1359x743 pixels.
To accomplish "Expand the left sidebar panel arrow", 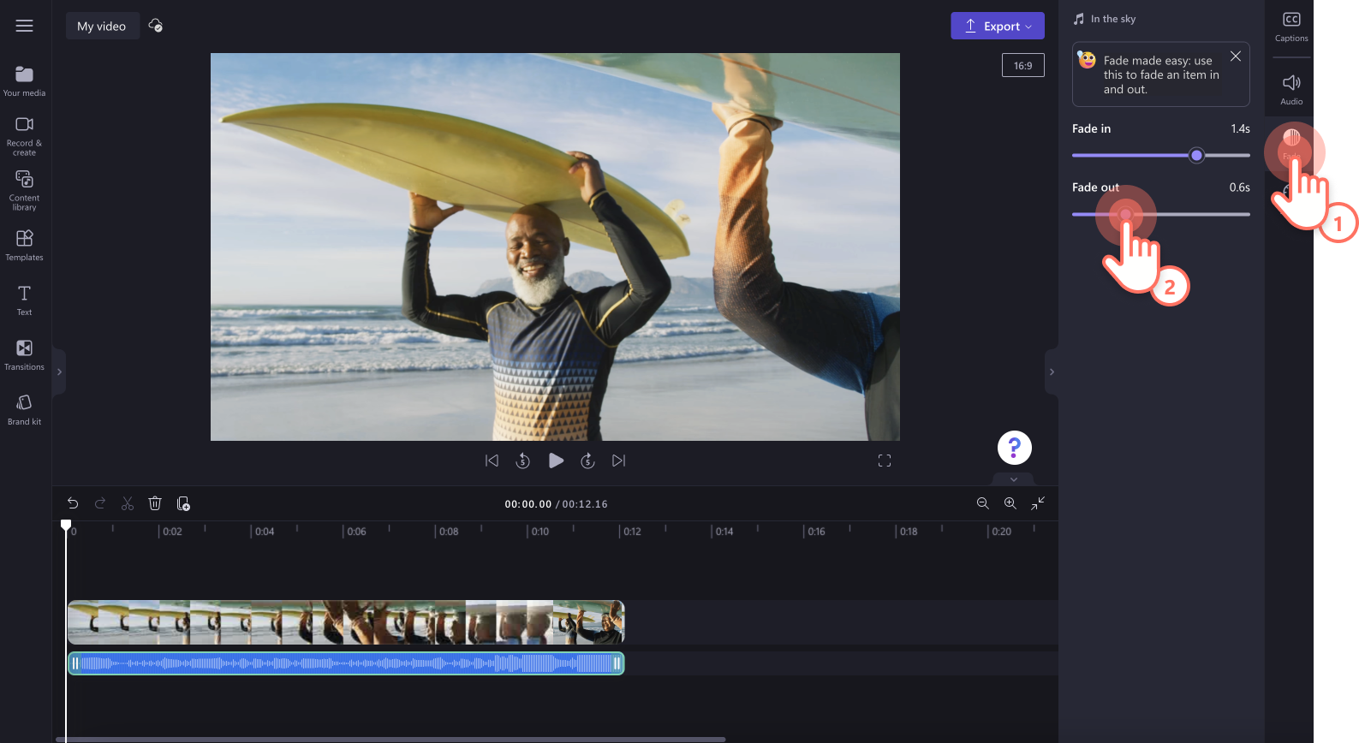I will tap(59, 371).
